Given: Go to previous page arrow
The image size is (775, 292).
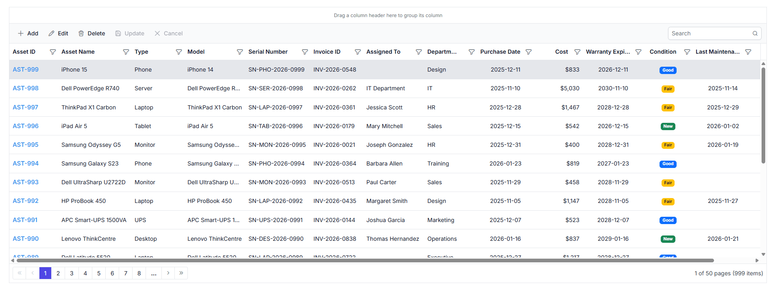Looking at the screenshot, I should [x=33, y=273].
